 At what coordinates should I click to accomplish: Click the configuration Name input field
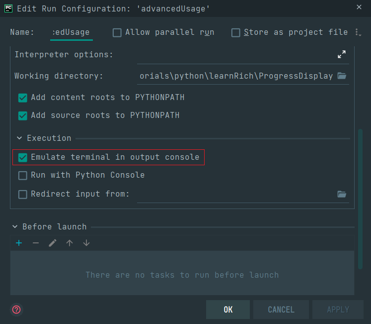[72, 32]
